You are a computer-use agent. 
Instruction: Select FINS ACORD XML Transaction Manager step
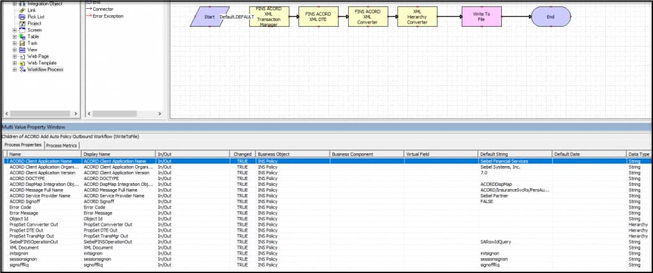tap(269, 17)
